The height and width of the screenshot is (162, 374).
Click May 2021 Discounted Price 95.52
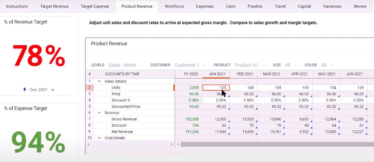click(x=326, y=106)
